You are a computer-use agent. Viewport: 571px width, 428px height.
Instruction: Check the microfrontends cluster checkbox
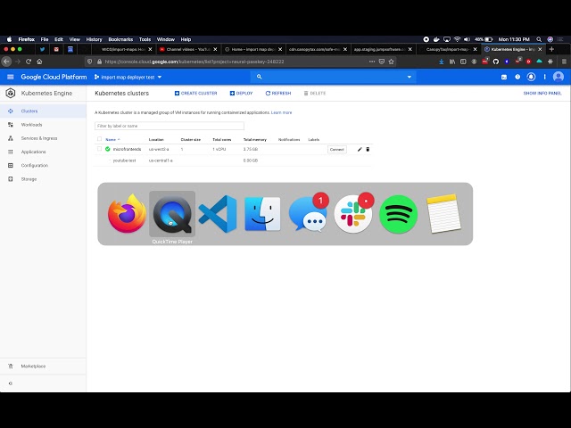tap(99, 149)
